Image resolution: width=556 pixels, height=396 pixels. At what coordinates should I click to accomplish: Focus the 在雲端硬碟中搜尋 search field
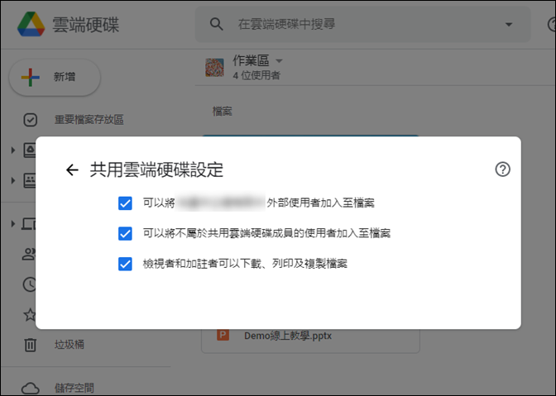point(362,24)
